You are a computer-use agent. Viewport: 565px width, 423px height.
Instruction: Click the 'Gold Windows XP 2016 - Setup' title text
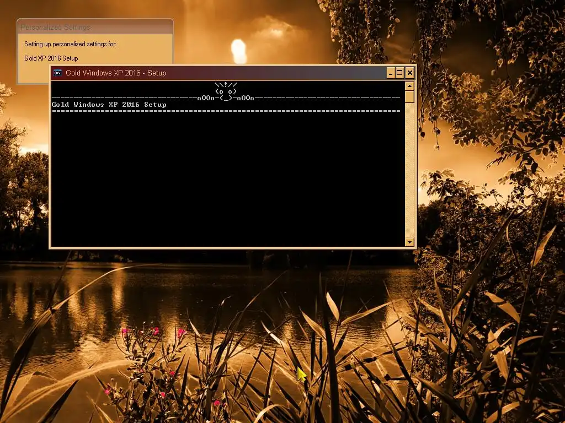[116, 73]
